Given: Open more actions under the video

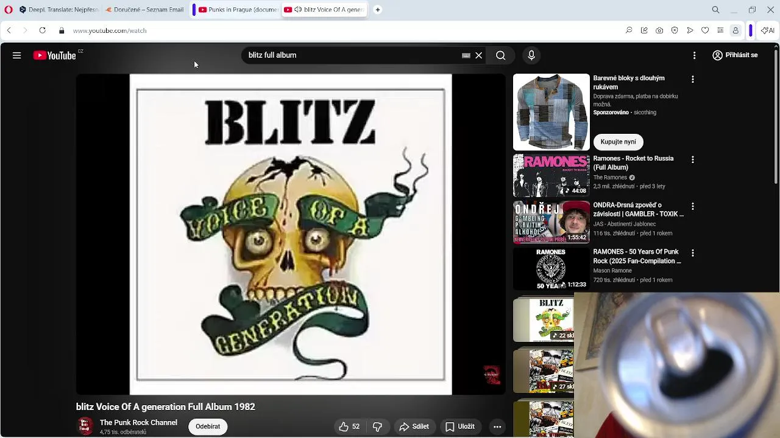Looking at the screenshot, I should pos(497,426).
